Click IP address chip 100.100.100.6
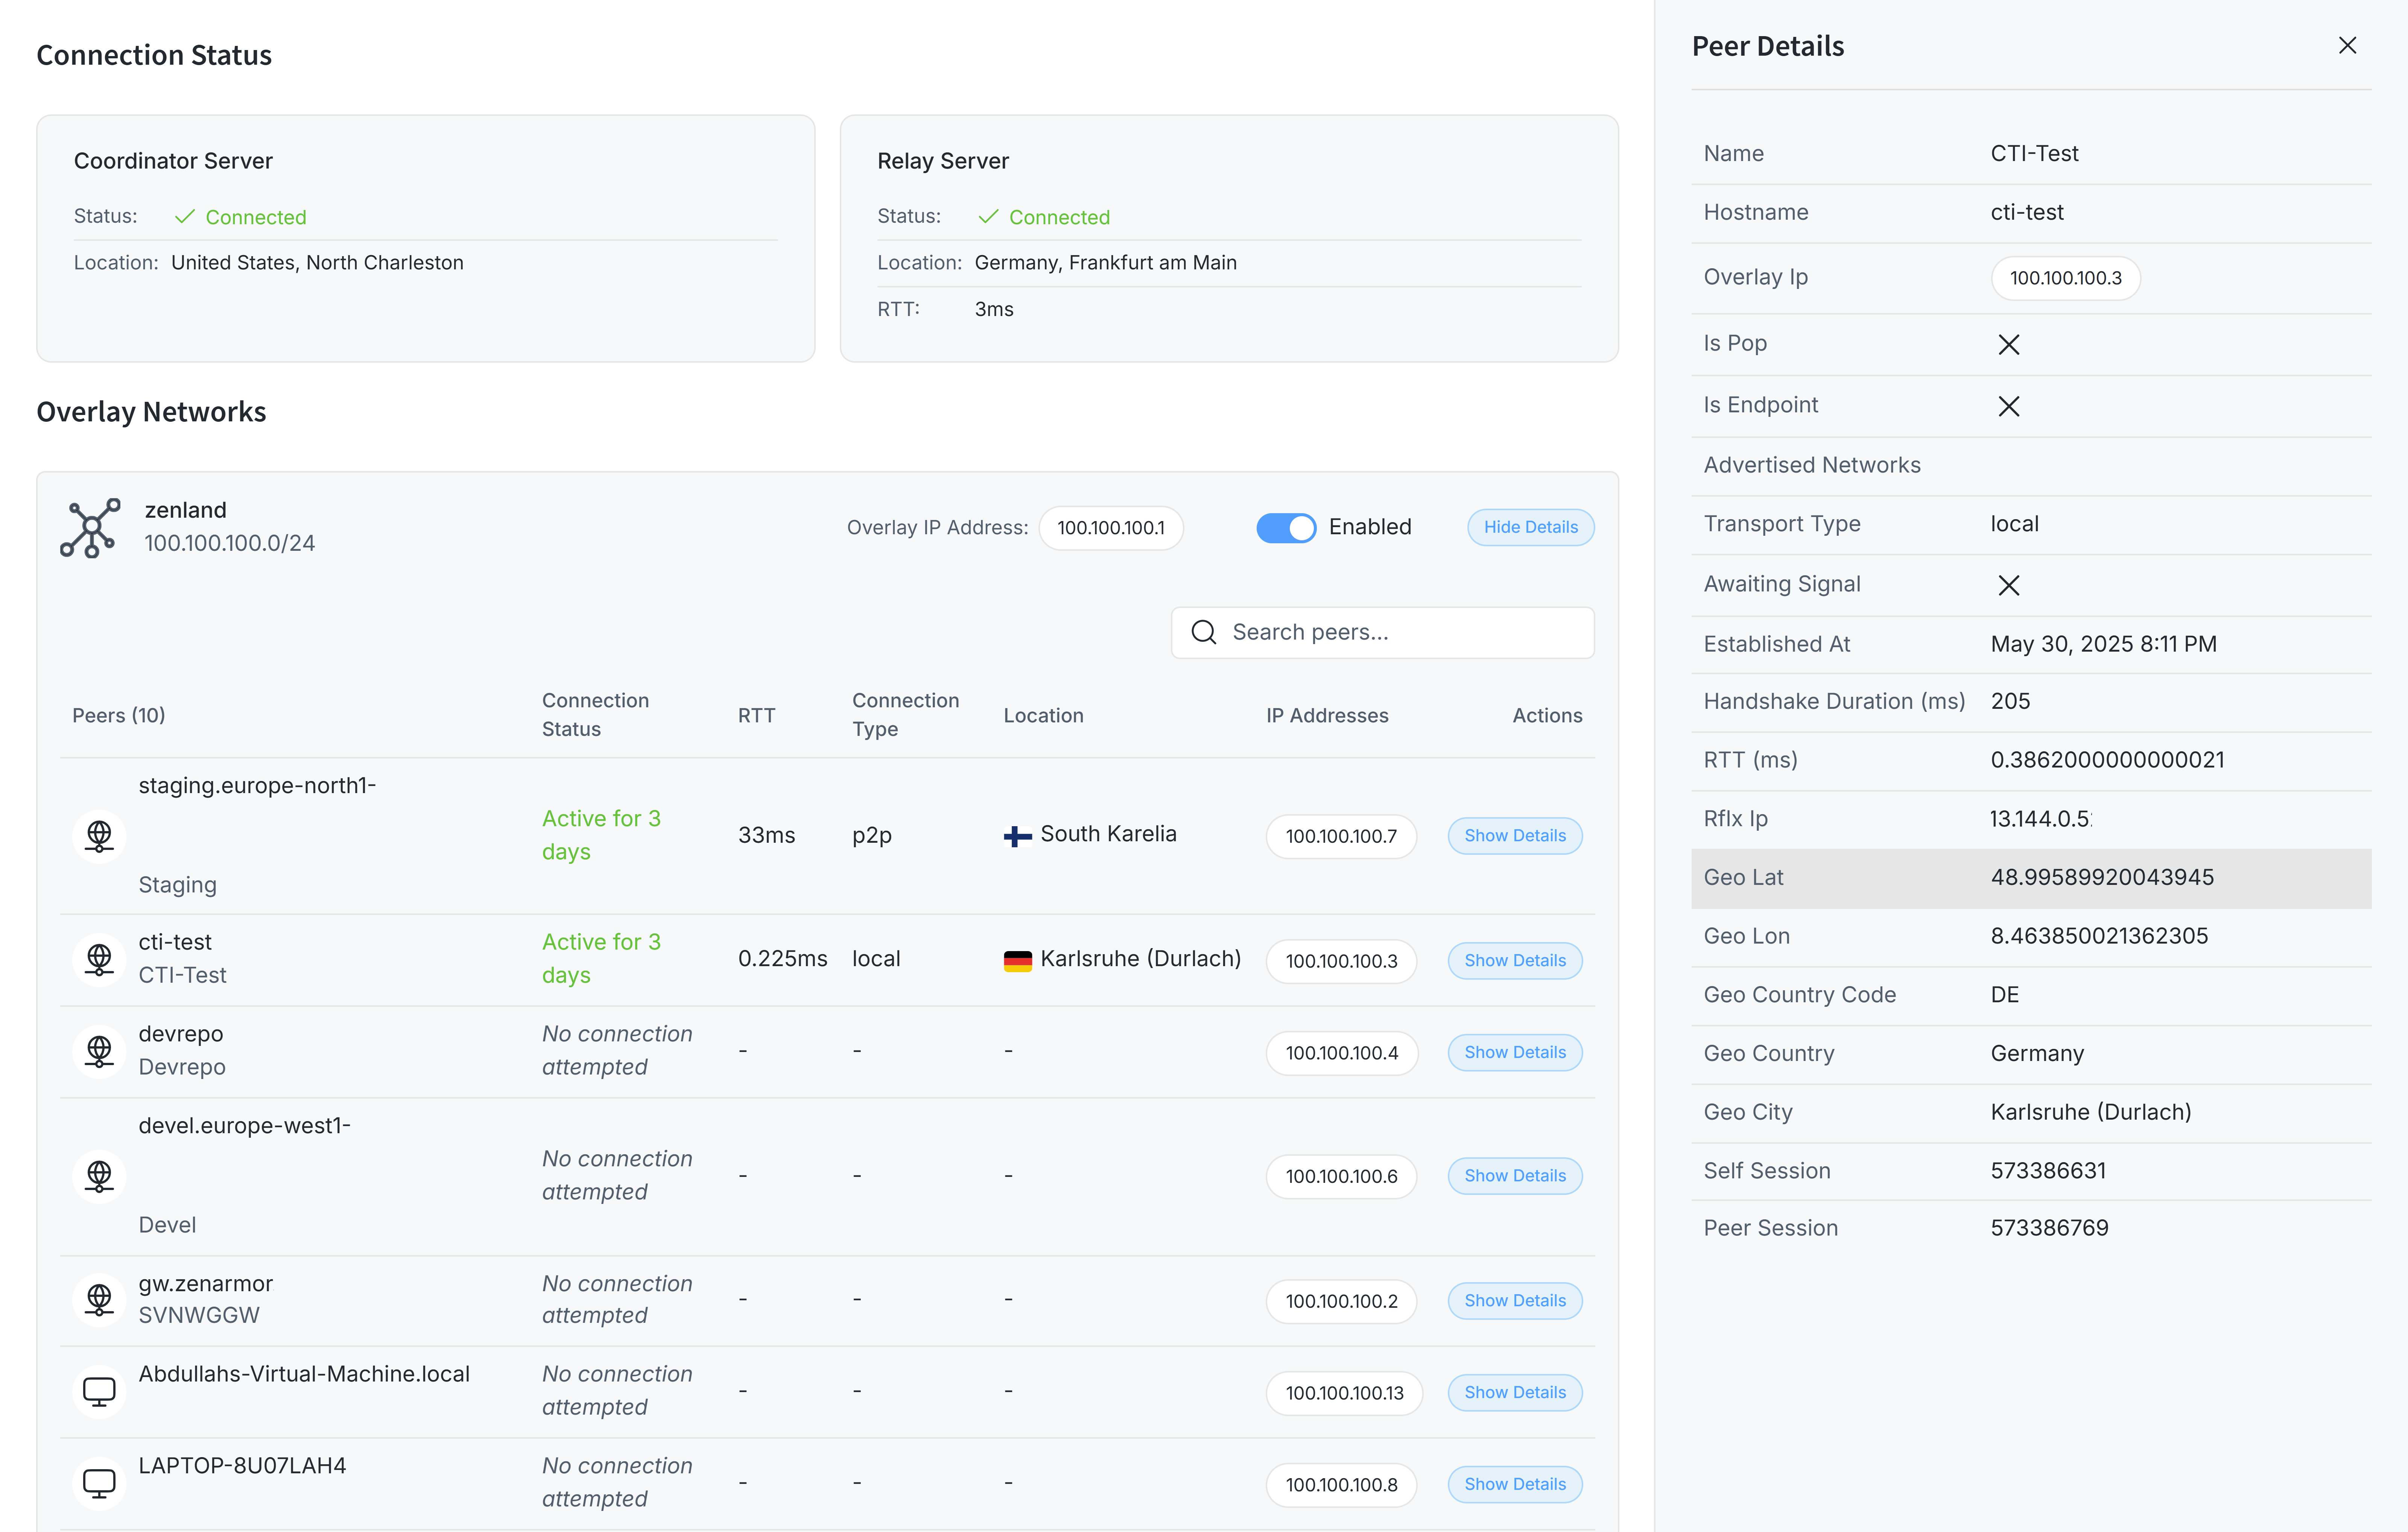Screen dimensions: 2408x1532 tap(1341, 1176)
